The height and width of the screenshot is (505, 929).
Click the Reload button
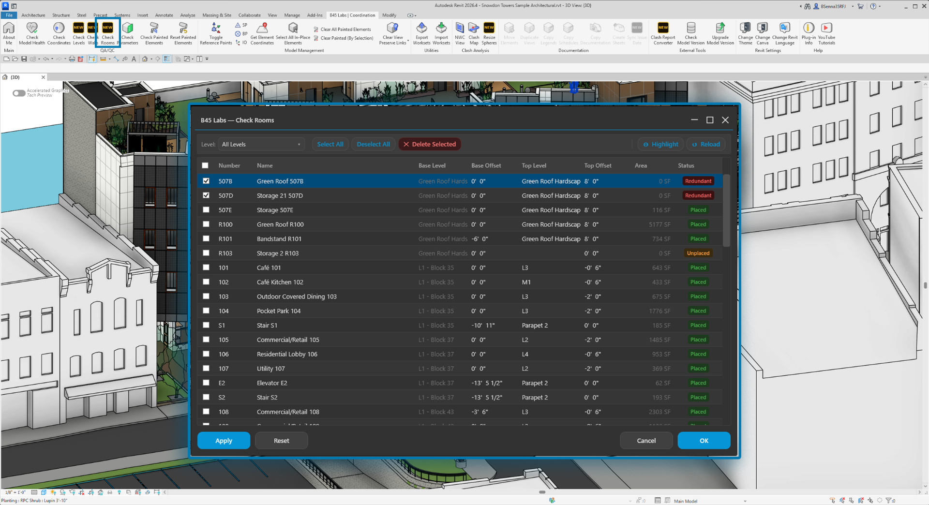[705, 144]
